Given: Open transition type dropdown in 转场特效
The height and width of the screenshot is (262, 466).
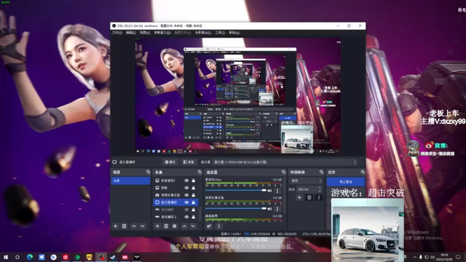Looking at the screenshot, I should [306, 180].
